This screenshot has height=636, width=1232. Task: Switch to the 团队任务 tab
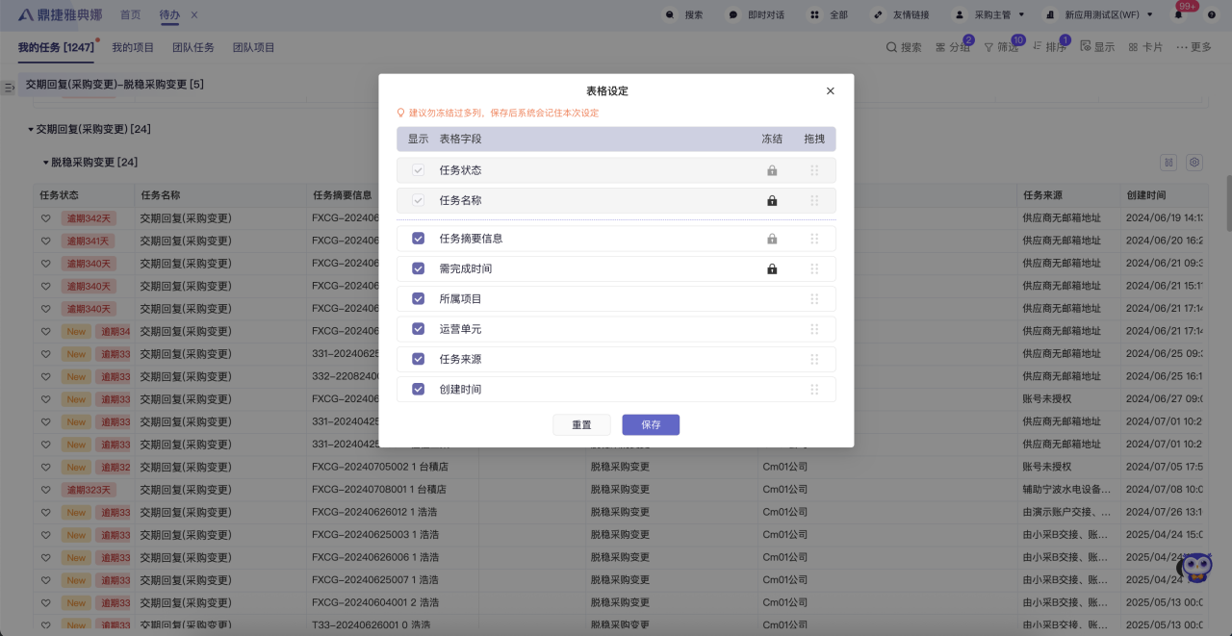(x=193, y=47)
